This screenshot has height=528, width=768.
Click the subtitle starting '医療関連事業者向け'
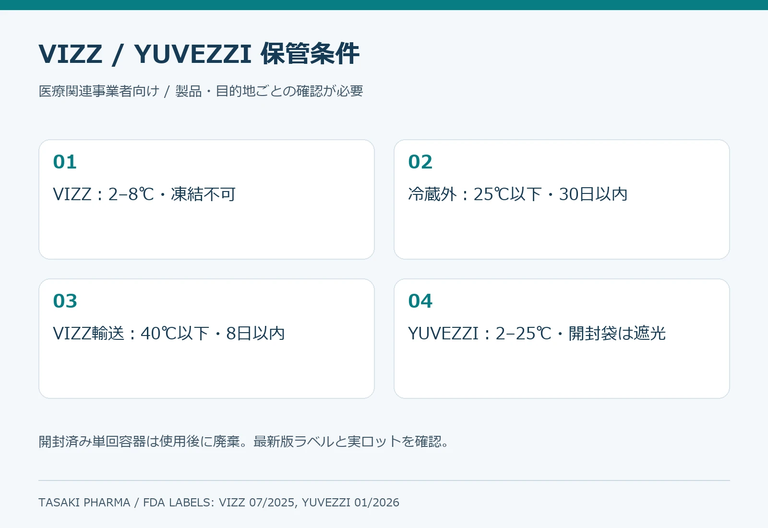click(201, 91)
